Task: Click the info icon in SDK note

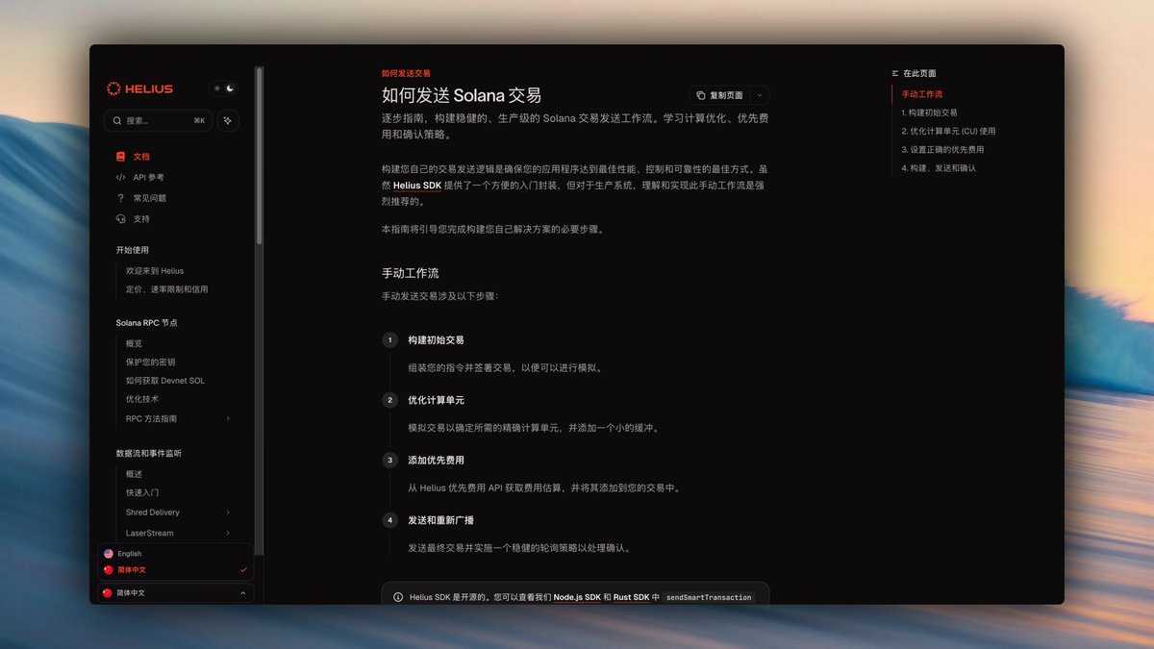Action: pos(398,597)
